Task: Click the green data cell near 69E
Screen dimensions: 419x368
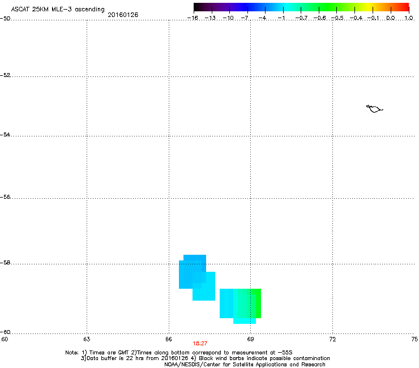Action: click(256, 303)
